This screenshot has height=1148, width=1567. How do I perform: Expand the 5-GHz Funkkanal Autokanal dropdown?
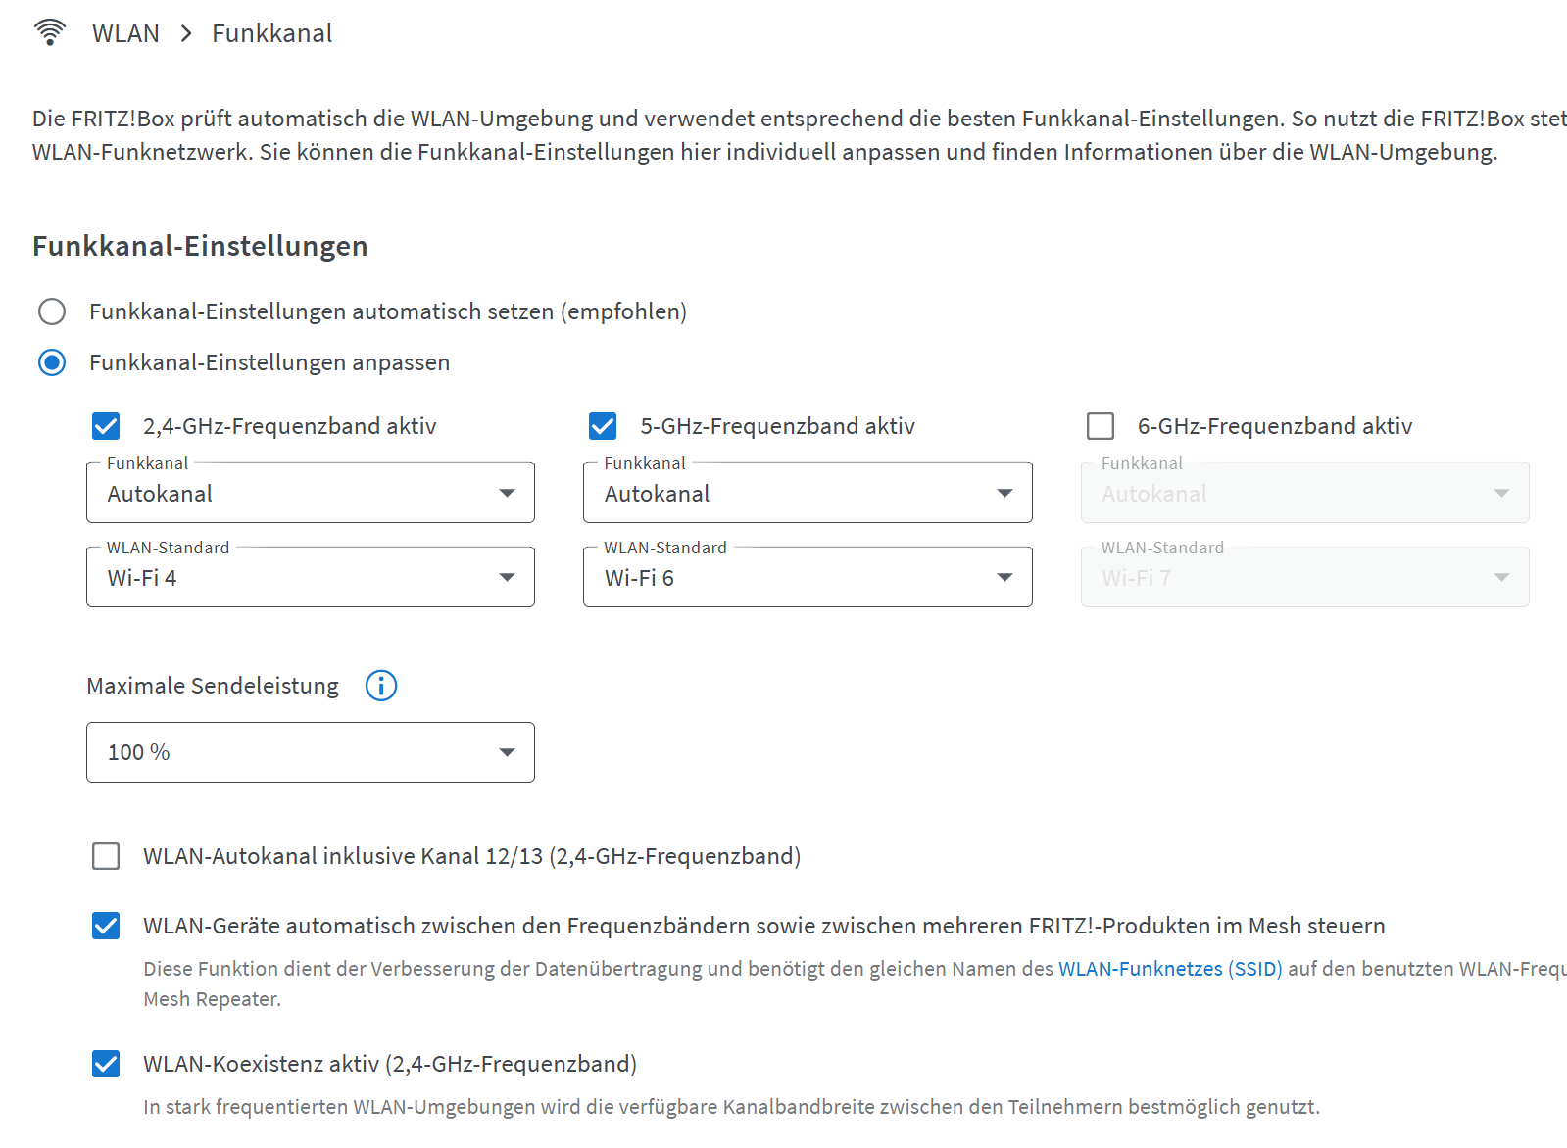pos(807,493)
